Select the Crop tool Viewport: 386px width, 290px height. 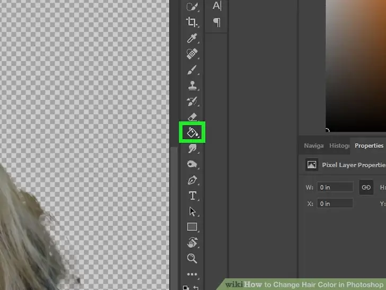191,22
